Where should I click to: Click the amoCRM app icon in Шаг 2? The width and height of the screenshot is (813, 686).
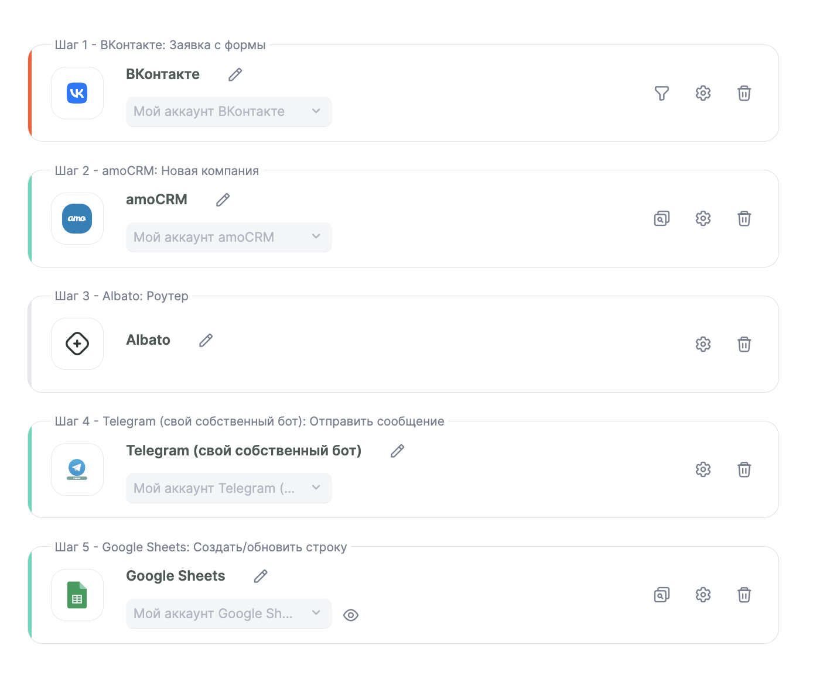[x=77, y=218]
